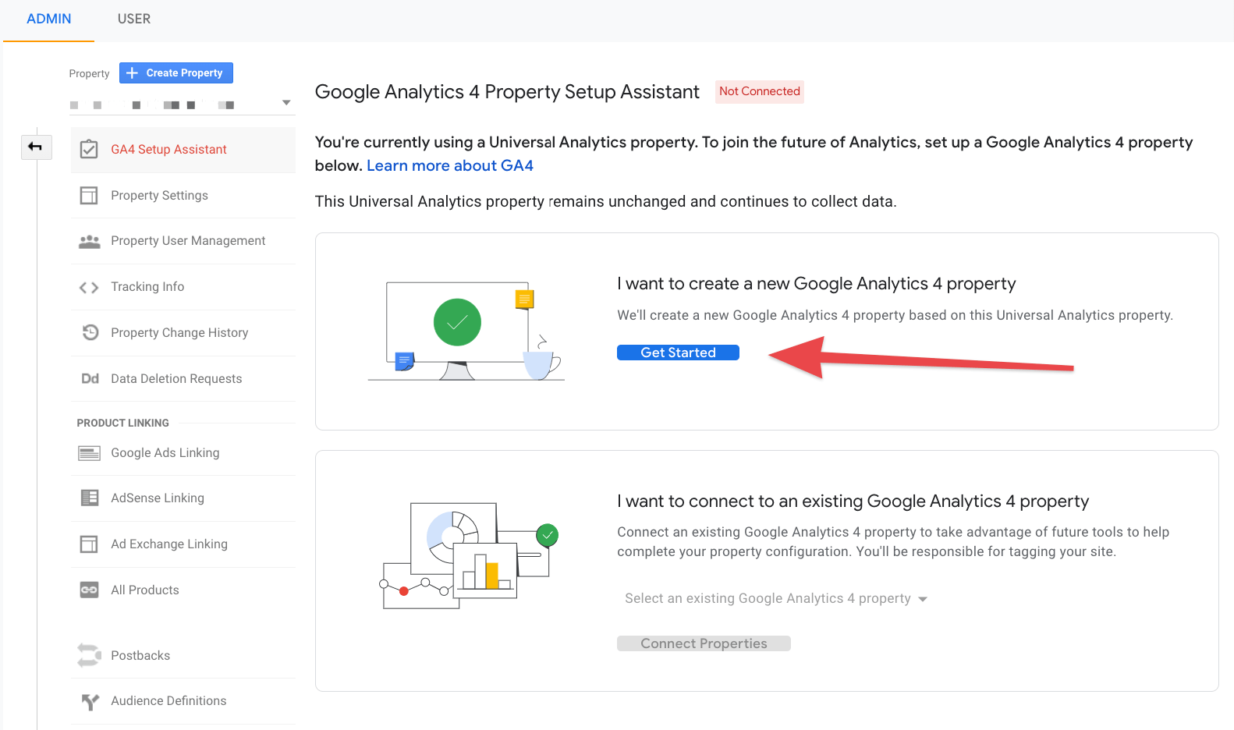The image size is (1234, 730).
Task: Select the ADMIN tab
Action: (x=49, y=19)
